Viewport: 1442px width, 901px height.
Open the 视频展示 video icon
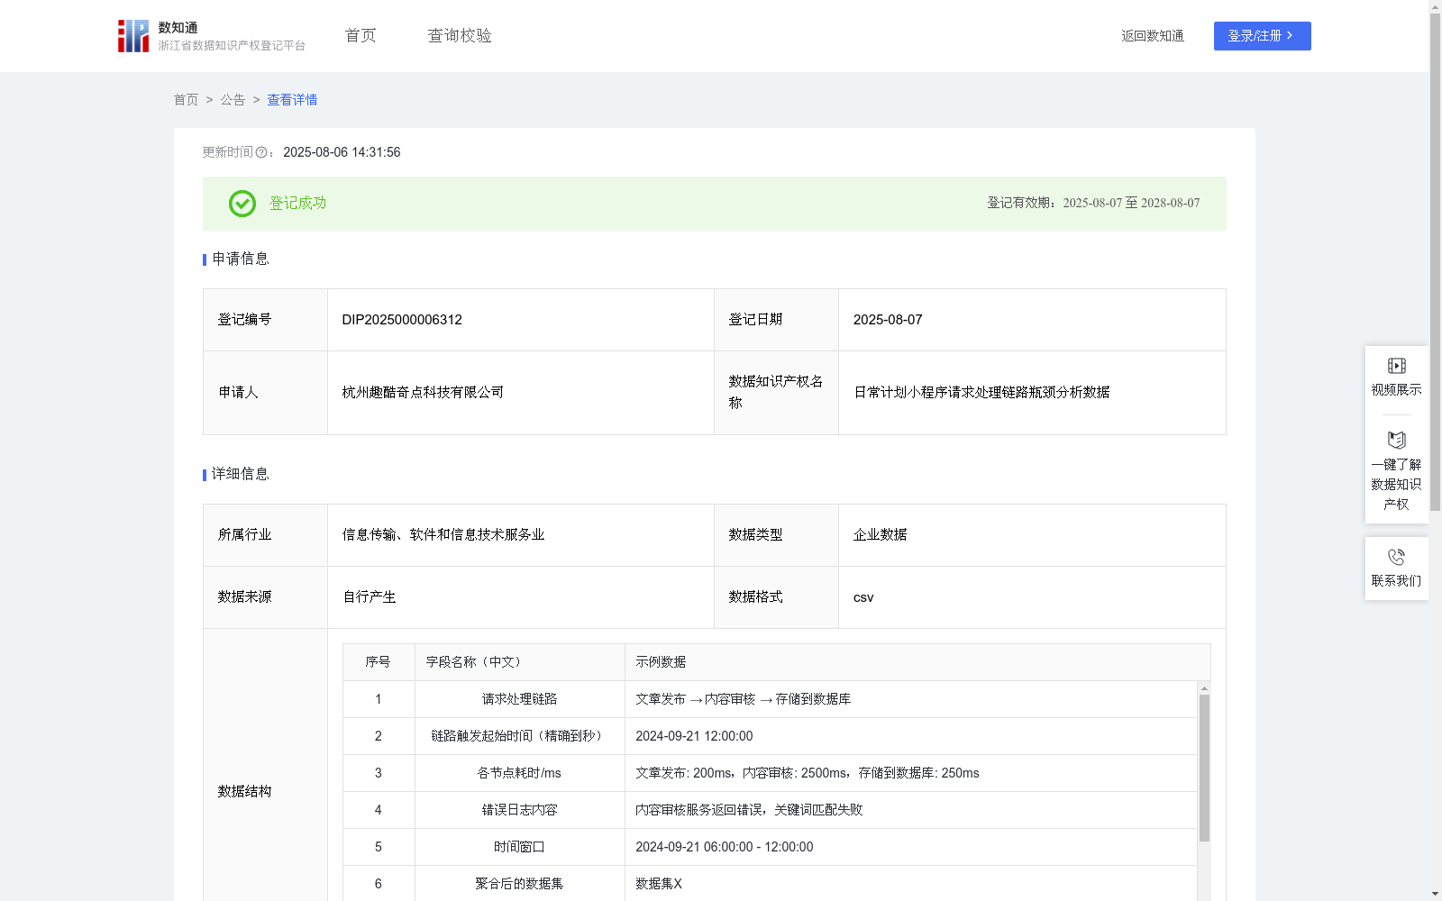(1396, 366)
